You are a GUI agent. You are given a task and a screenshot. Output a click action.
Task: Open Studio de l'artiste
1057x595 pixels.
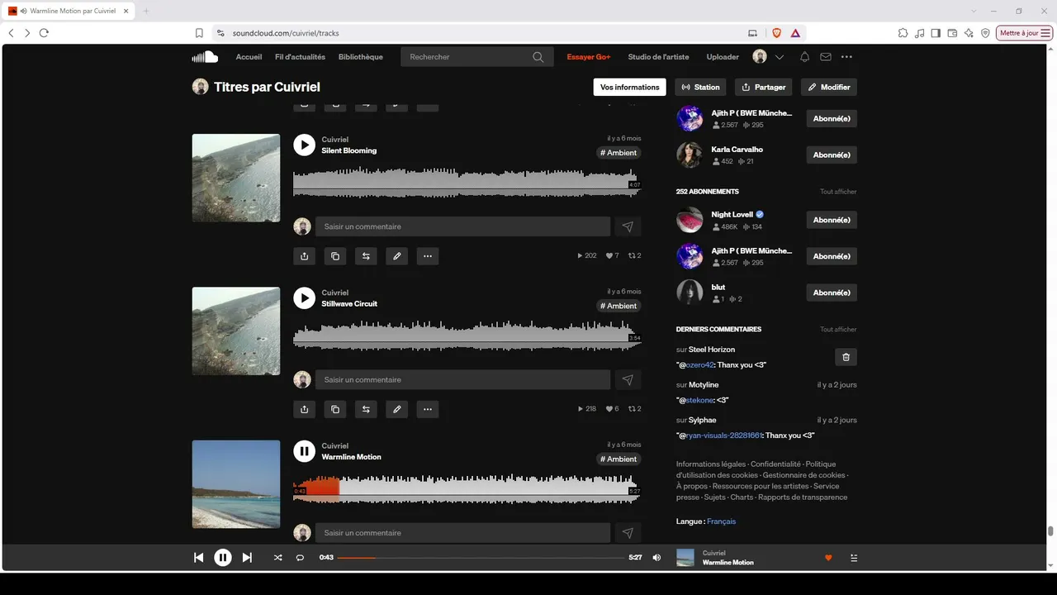point(658,57)
